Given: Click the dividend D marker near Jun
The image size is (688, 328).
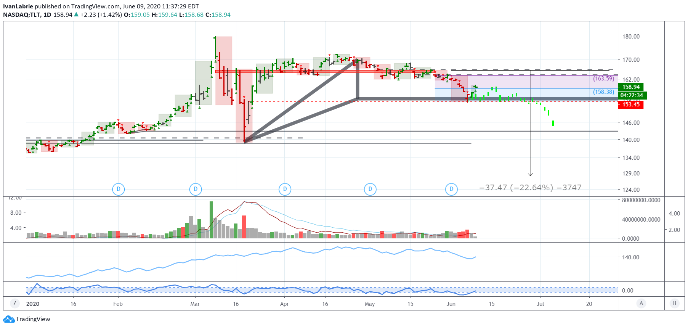Looking at the screenshot, I should (452, 189).
